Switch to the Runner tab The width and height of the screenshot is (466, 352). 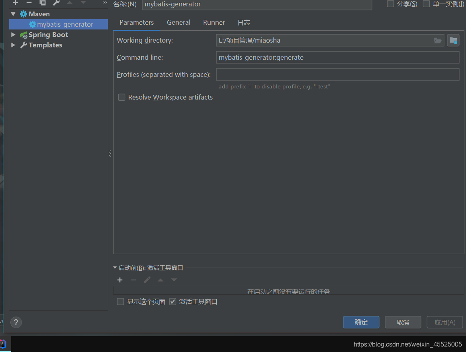(x=214, y=22)
